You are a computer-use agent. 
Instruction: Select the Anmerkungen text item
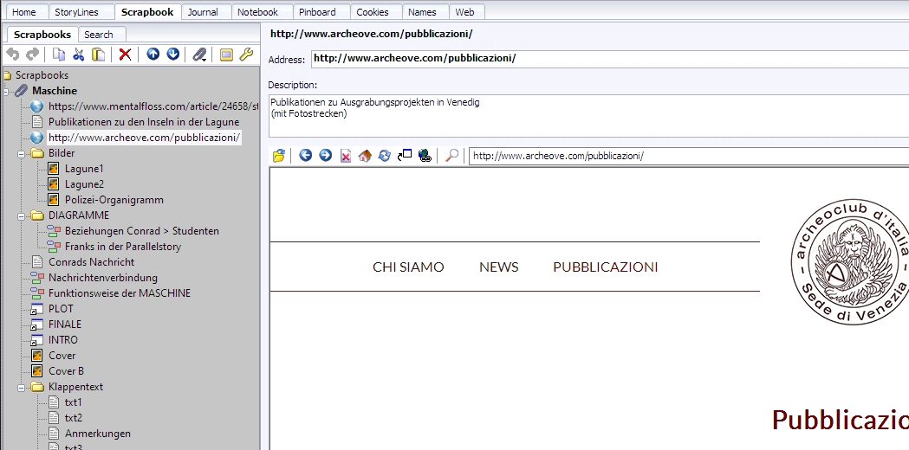[x=97, y=434]
